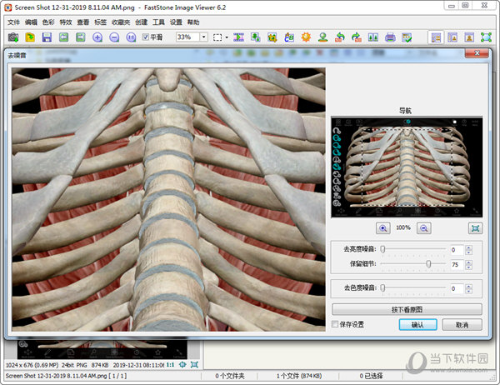Image resolution: width=500 pixels, height=385 pixels.
Task: Open the 文件 menu
Action: (x=13, y=22)
